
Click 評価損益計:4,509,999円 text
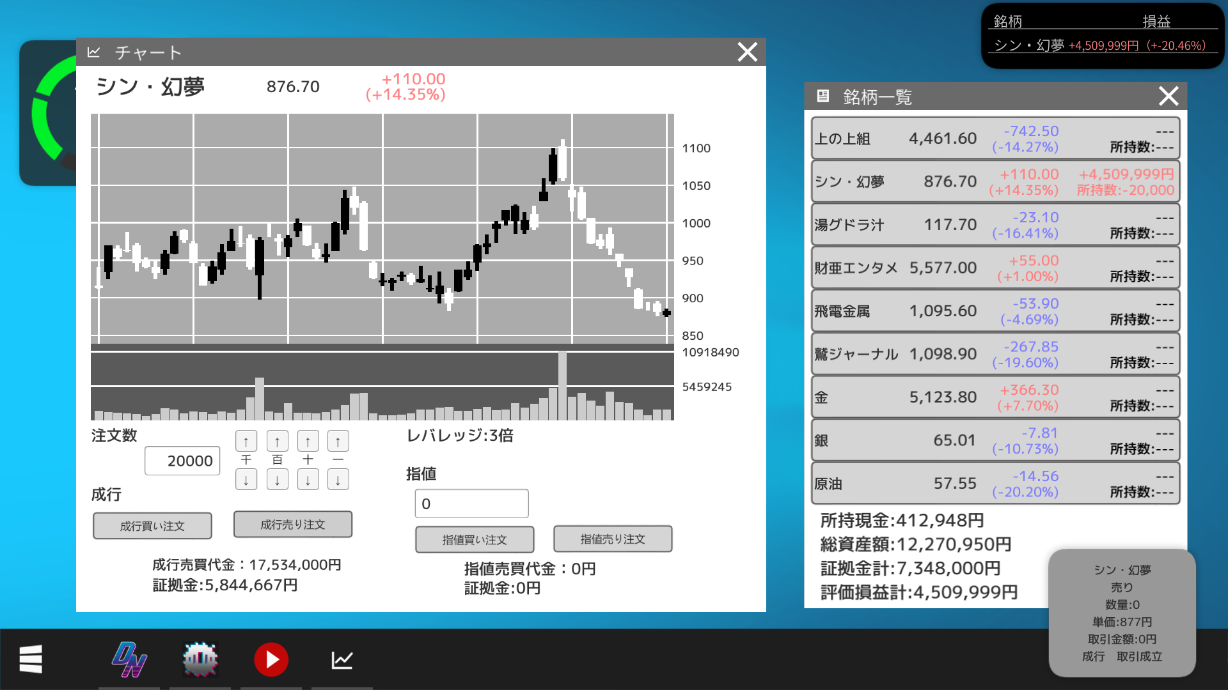coord(919,592)
